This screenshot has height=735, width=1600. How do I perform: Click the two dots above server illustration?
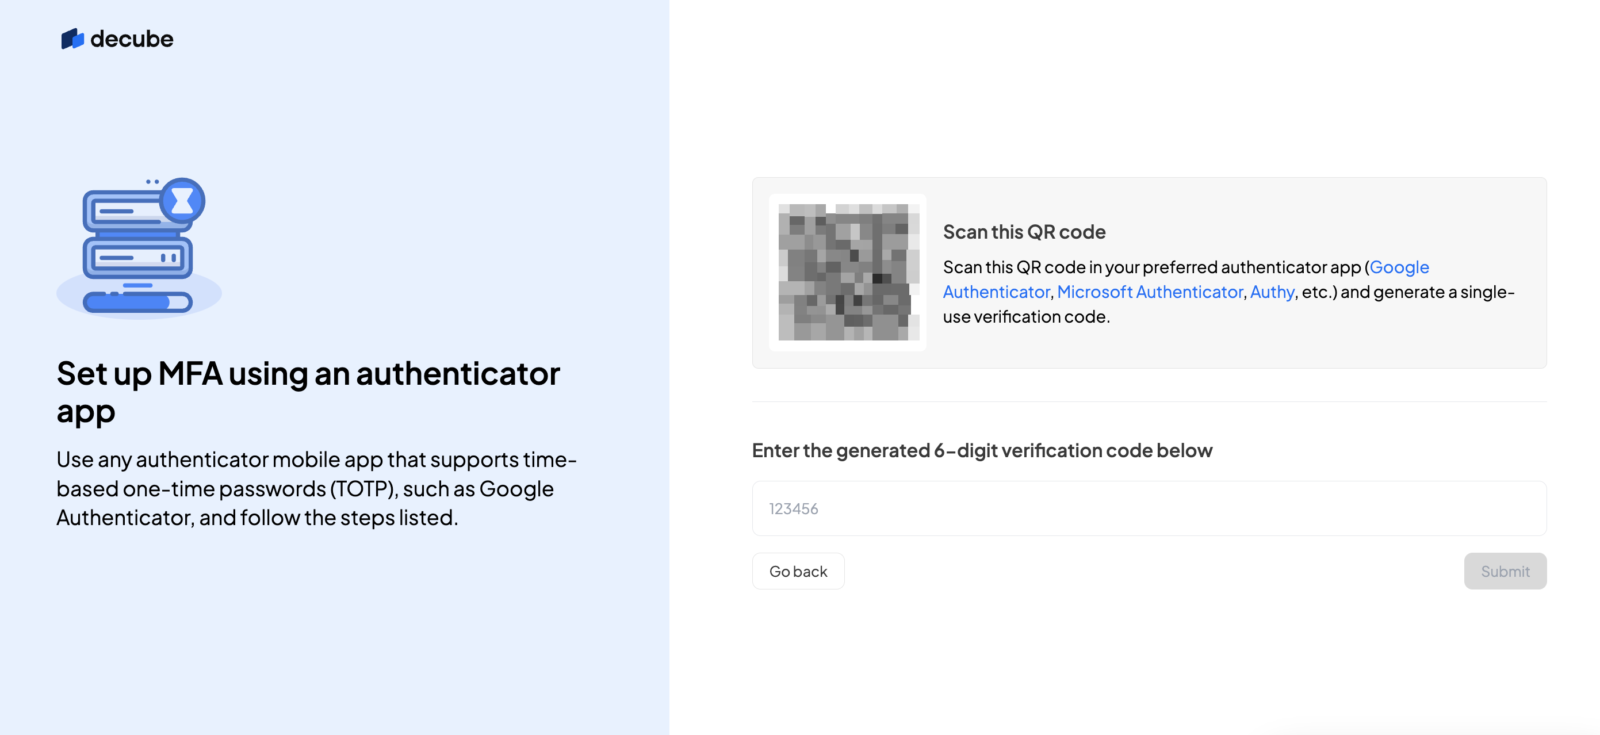[152, 182]
